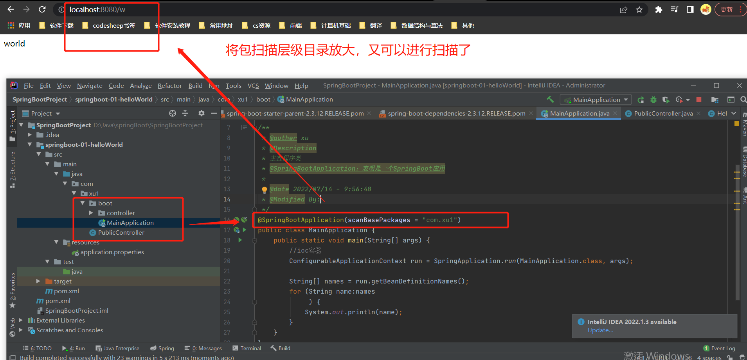This screenshot has width=747, height=360.
Task: Collapse the springboot-01-helloWorld module
Action: tap(30, 144)
